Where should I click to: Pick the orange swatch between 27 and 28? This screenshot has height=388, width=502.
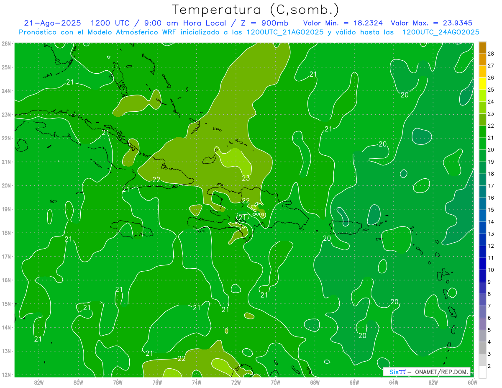[x=482, y=59]
